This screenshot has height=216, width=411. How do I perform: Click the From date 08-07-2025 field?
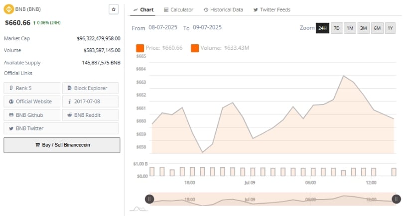[163, 27]
